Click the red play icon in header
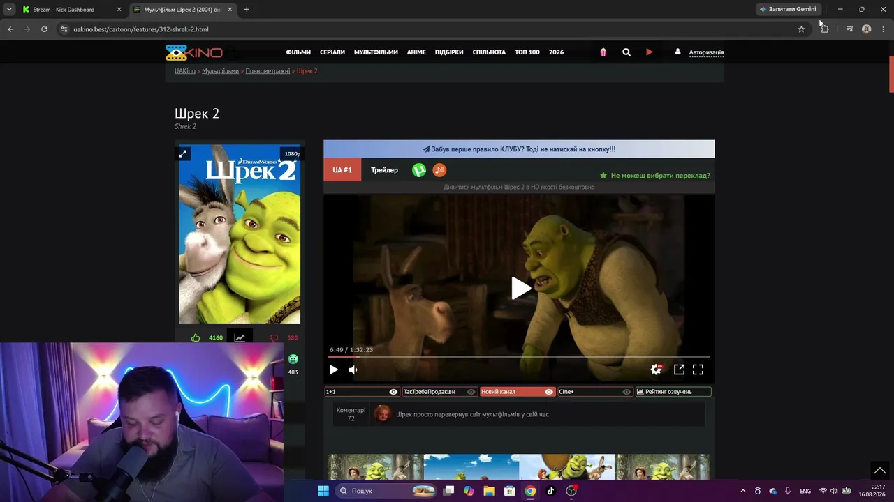This screenshot has width=894, height=502. 650,52
